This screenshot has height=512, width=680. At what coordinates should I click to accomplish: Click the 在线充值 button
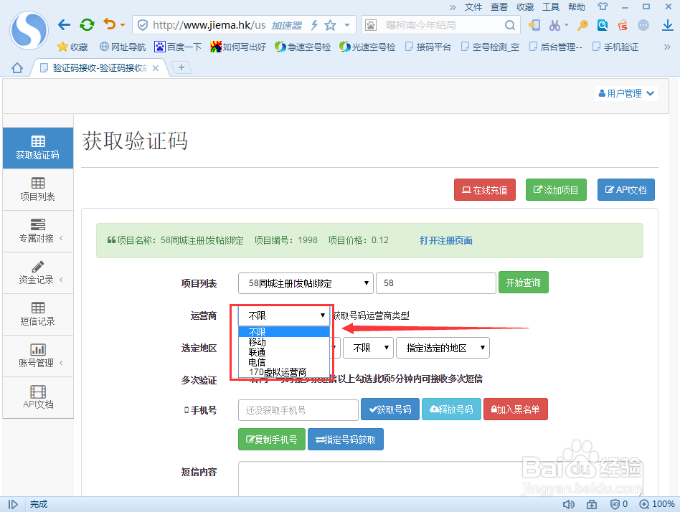(485, 189)
